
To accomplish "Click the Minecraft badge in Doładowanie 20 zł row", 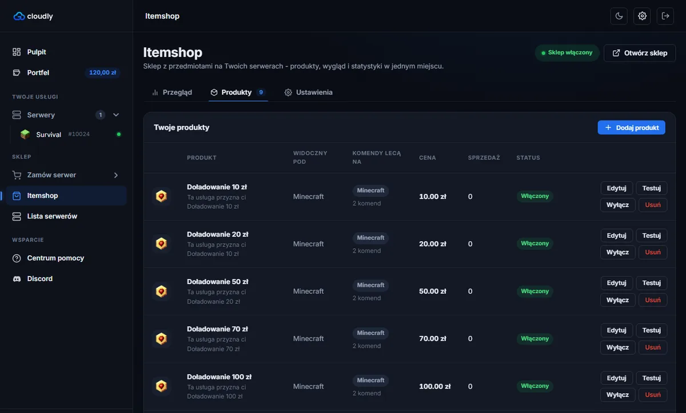I will 370,238.
